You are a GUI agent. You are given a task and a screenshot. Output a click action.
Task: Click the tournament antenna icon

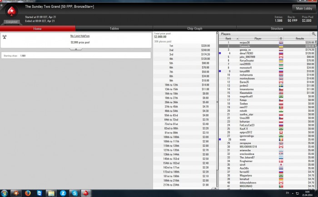point(5,37)
